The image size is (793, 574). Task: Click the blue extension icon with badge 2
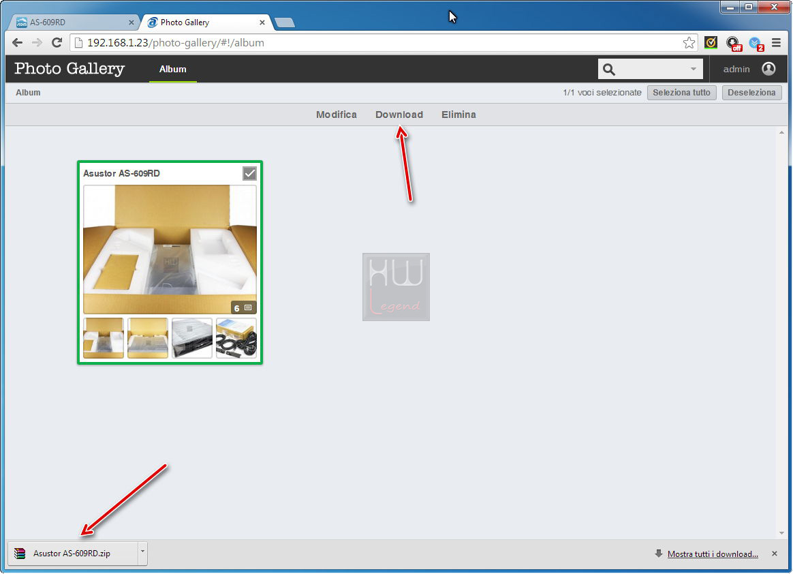pos(756,44)
